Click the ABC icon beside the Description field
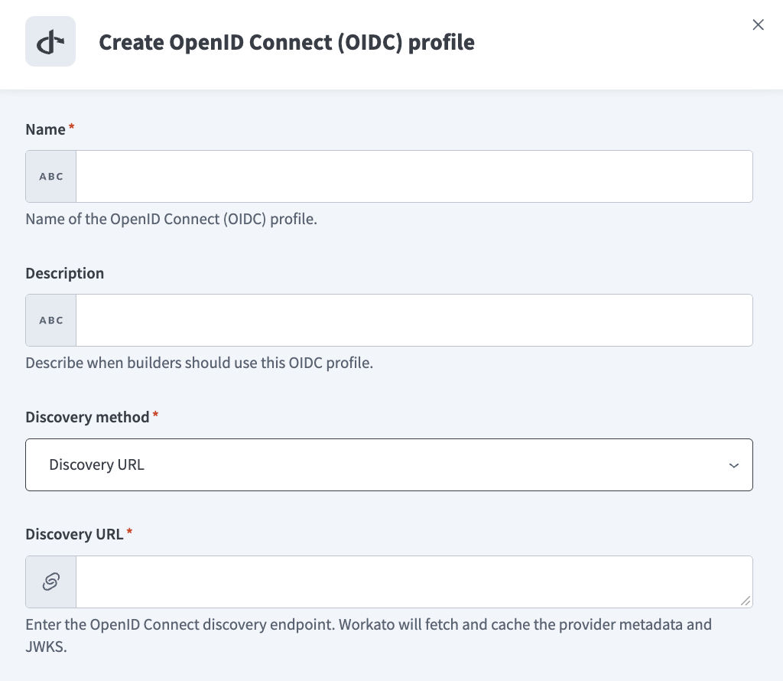 [51, 321]
